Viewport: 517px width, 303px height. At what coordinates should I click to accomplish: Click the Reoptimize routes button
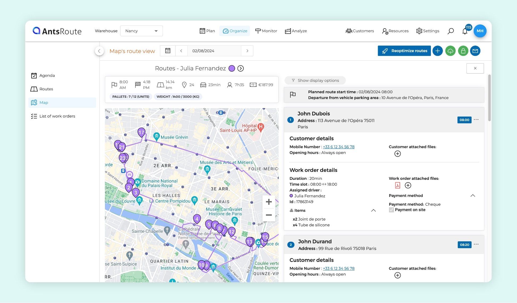click(x=404, y=51)
